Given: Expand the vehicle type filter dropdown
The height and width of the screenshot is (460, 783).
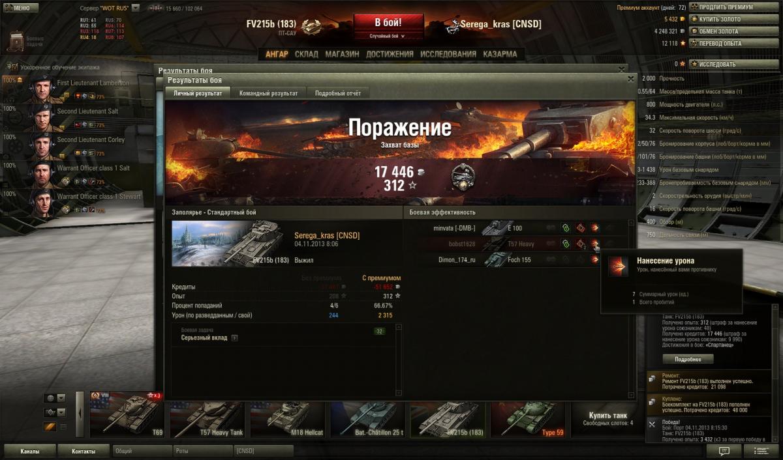Looking at the screenshot, I should tap(61, 412).
